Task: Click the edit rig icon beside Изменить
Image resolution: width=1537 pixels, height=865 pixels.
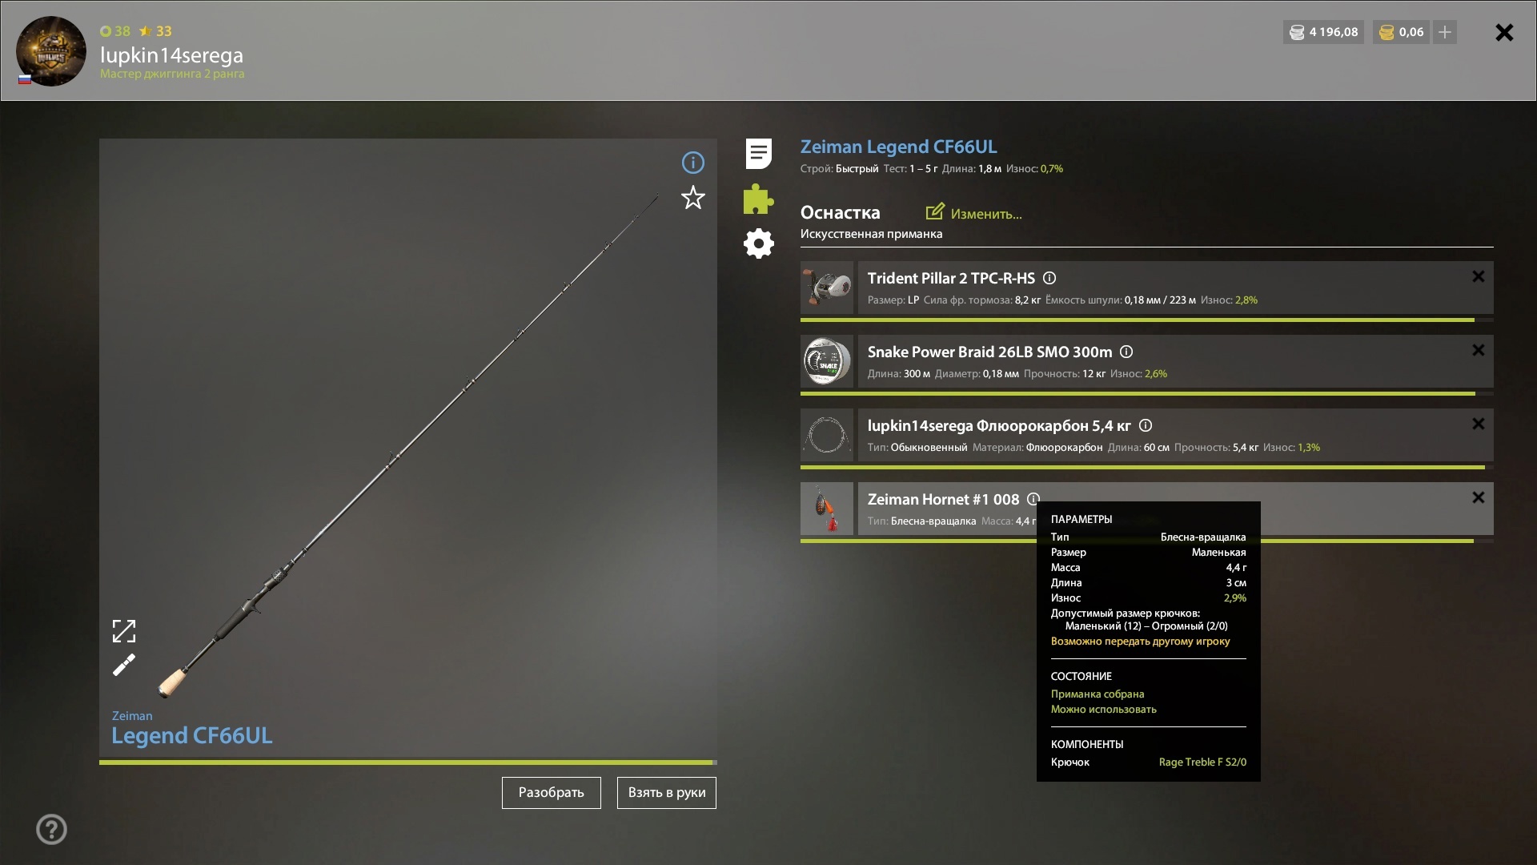Action: 935,212
